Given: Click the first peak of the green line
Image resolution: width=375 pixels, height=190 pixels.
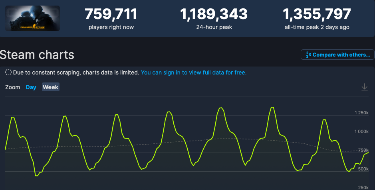Looking at the screenshot, I should coord(13,117).
